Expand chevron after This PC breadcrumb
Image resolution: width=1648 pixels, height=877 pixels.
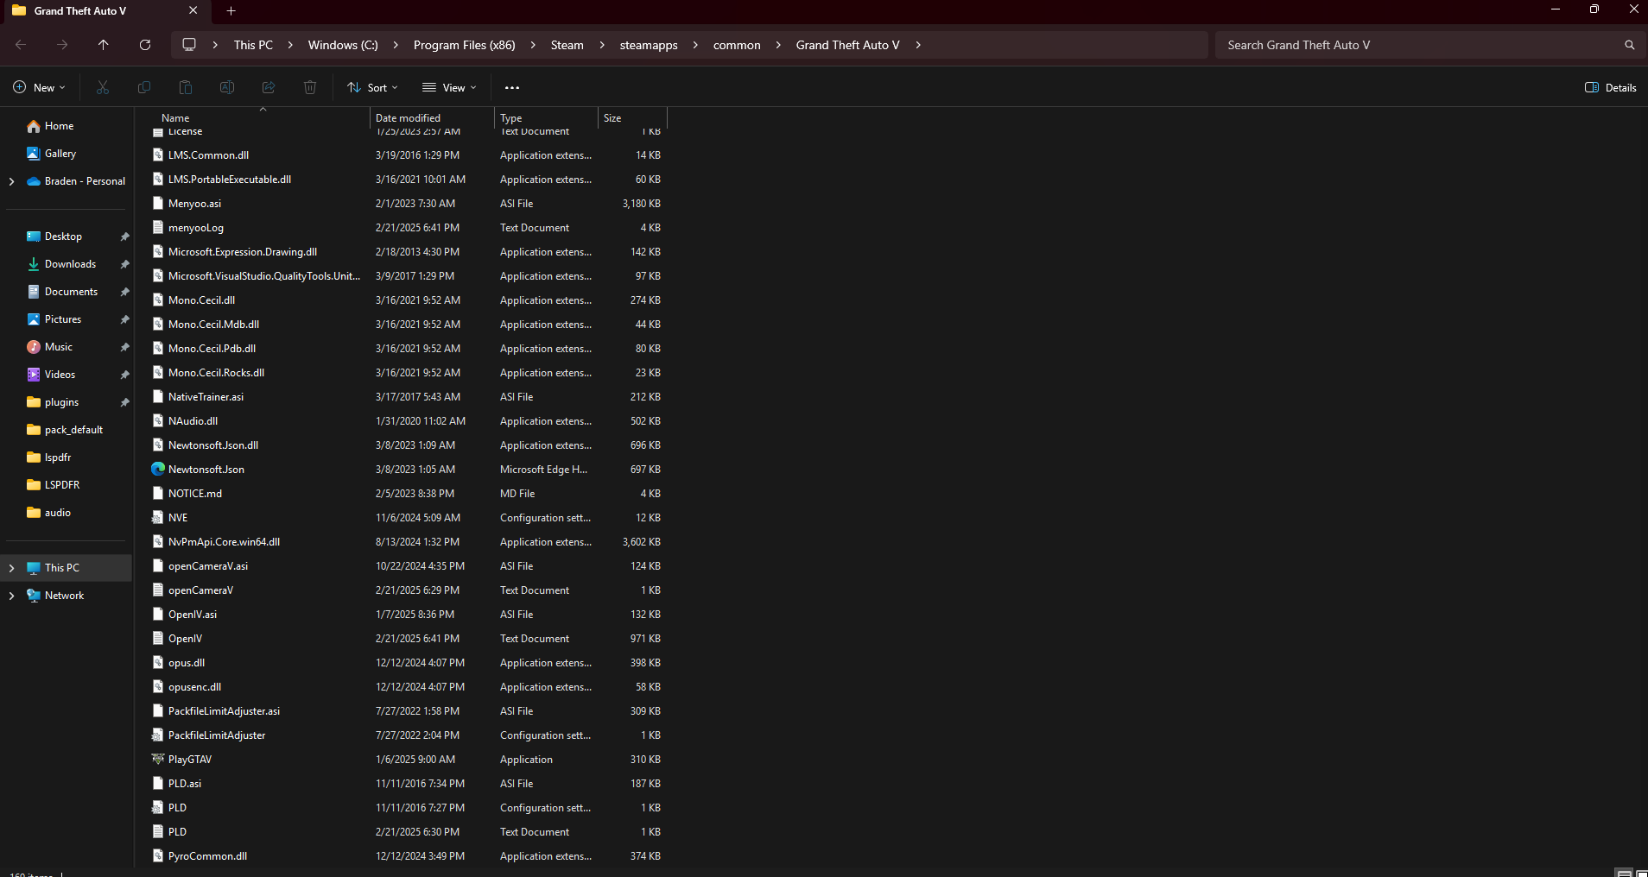(x=290, y=45)
